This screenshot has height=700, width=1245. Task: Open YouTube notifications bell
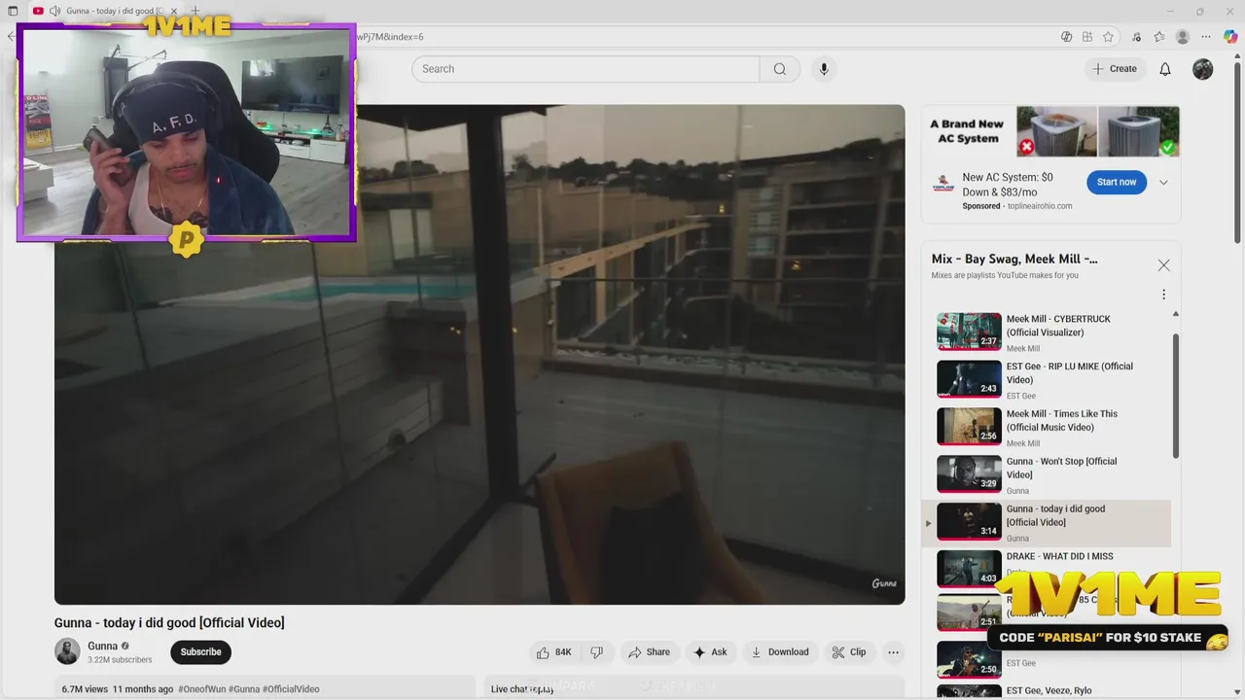click(1165, 69)
